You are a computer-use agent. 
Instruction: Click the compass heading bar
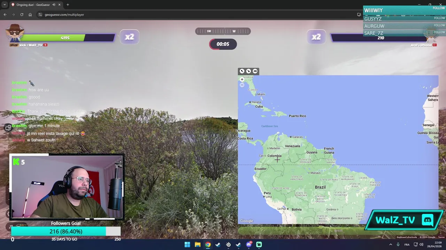click(223, 31)
